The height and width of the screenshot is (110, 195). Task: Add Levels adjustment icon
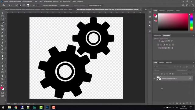point(162,41)
